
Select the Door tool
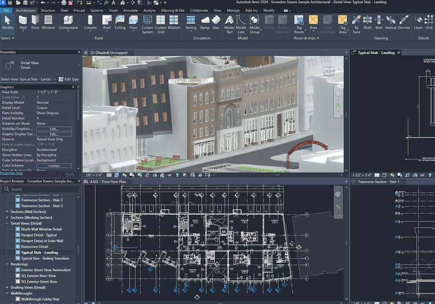coord(35,23)
